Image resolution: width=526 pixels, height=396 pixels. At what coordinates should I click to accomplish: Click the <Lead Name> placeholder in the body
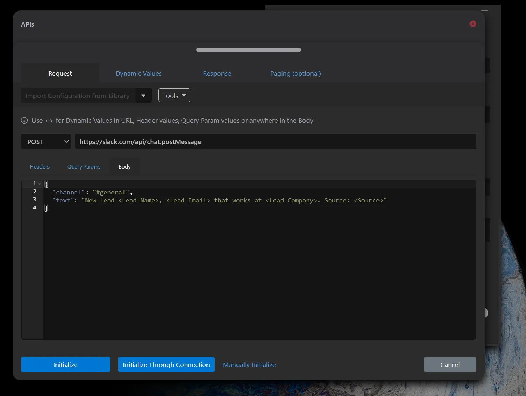[x=138, y=200]
